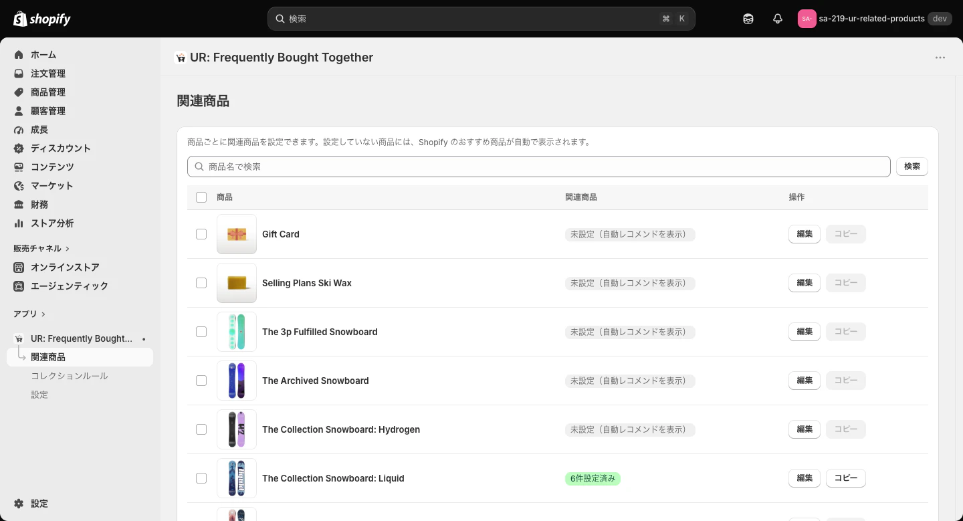
Task: Focus the global 検索 search bar
Action: (x=481, y=19)
